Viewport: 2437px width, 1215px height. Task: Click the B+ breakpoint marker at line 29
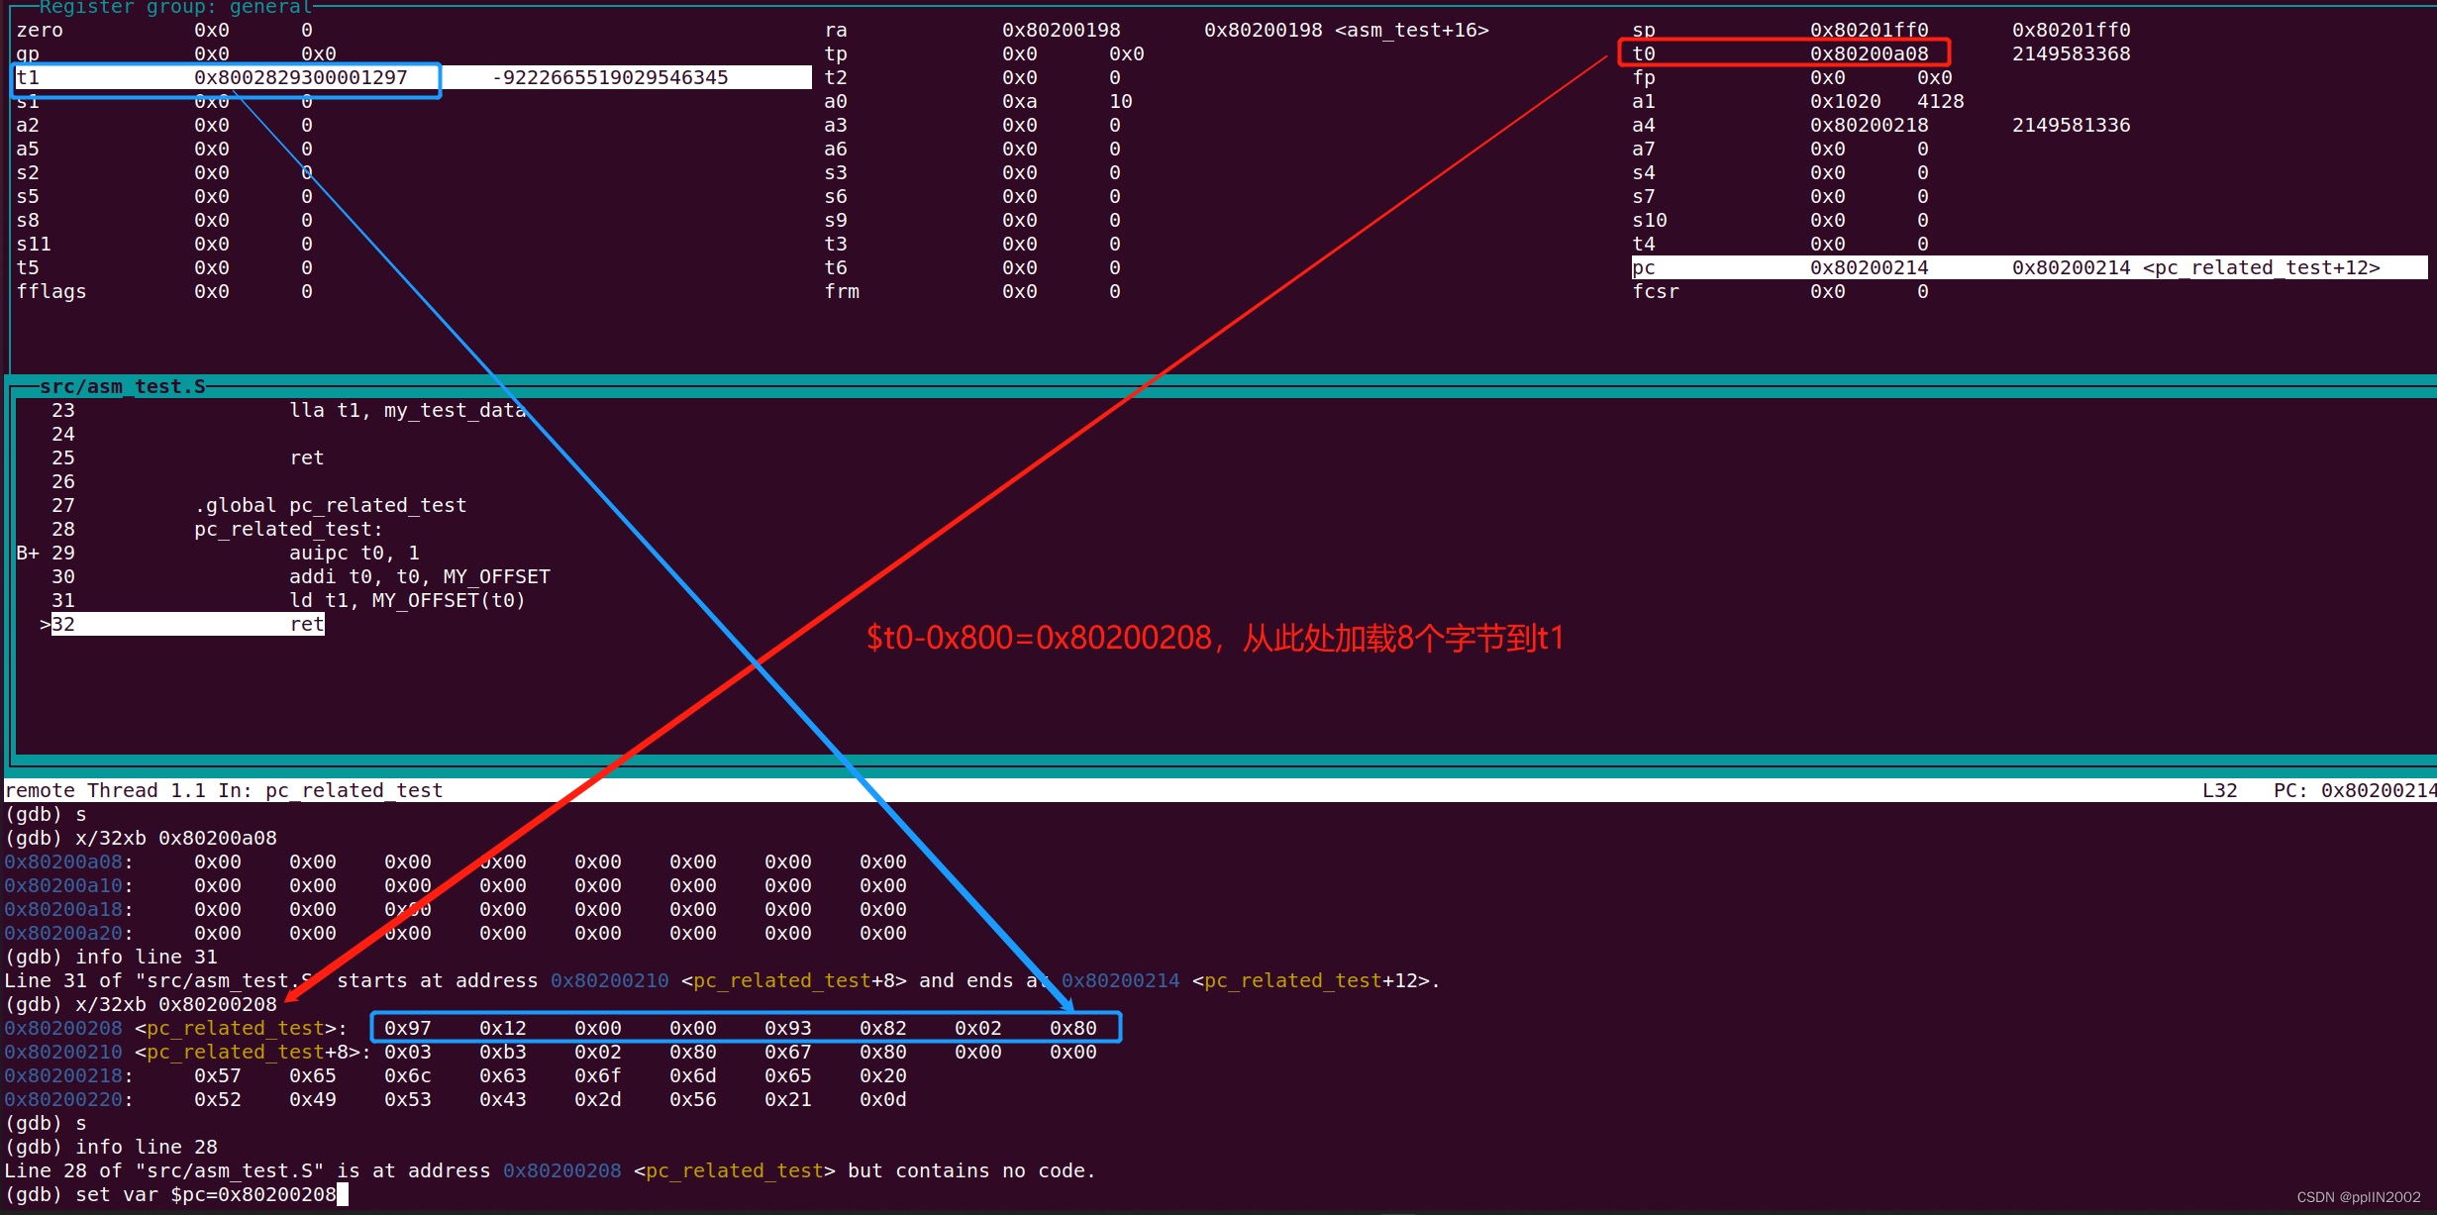(28, 553)
